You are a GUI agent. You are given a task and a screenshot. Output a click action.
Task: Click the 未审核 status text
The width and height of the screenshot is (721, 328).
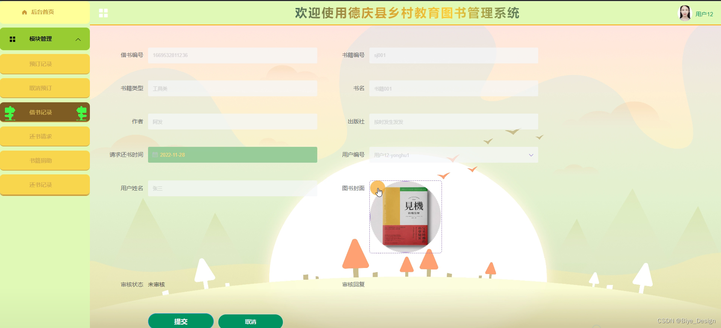coord(156,285)
